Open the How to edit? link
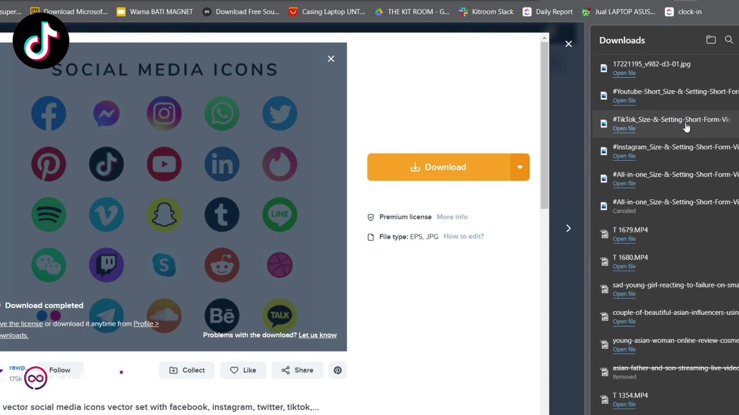The height and width of the screenshot is (415, 739). tap(464, 236)
